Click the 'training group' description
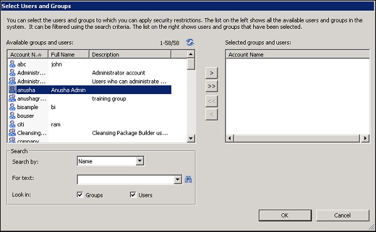 (109, 98)
